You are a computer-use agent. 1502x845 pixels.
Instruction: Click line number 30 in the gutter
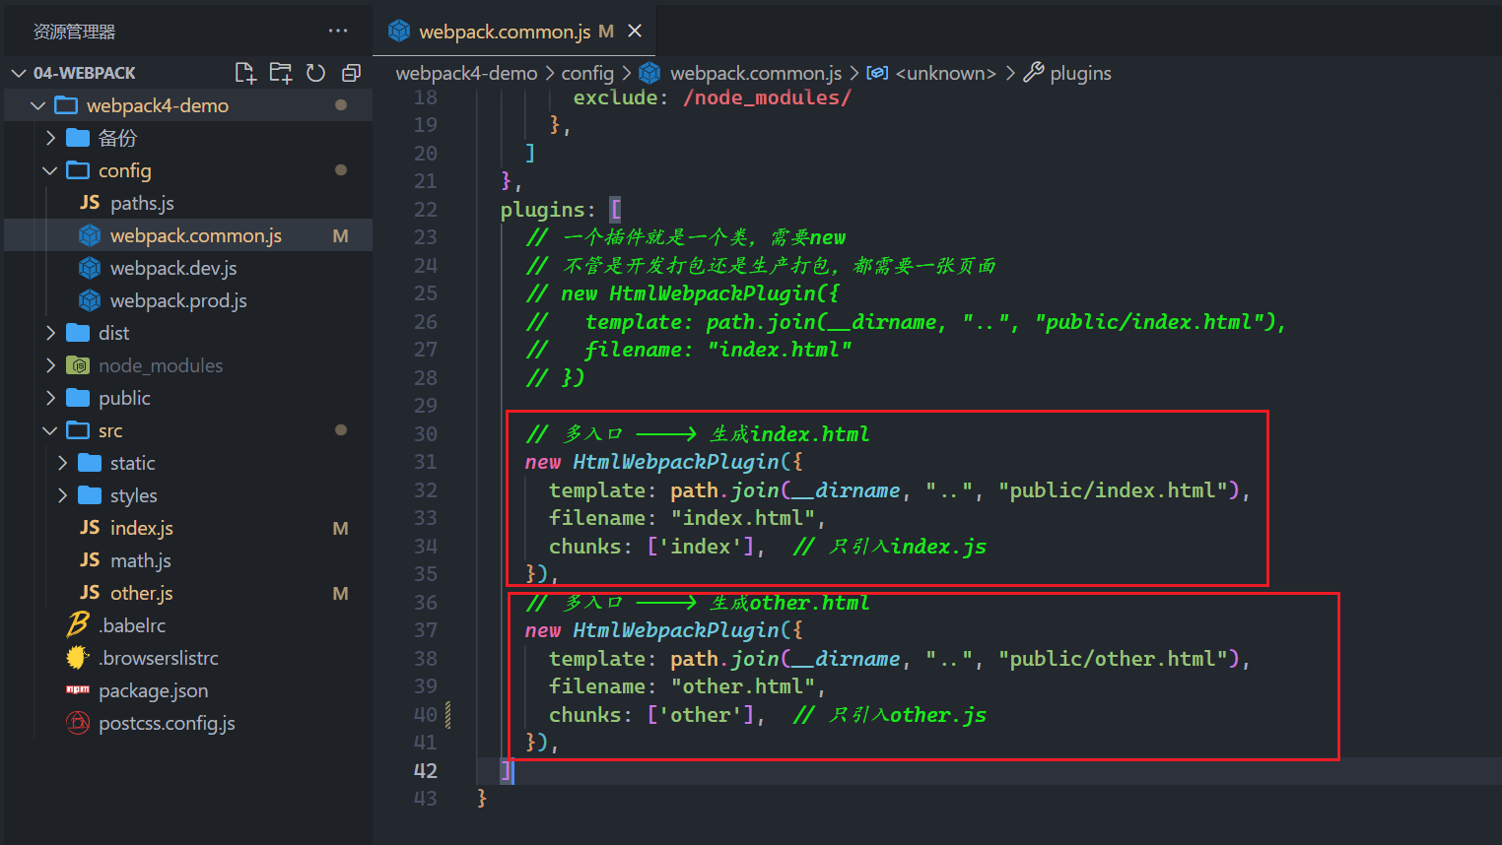click(x=425, y=434)
